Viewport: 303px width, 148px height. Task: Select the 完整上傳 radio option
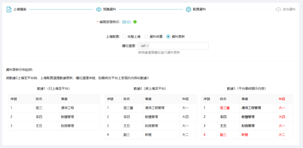124,37
